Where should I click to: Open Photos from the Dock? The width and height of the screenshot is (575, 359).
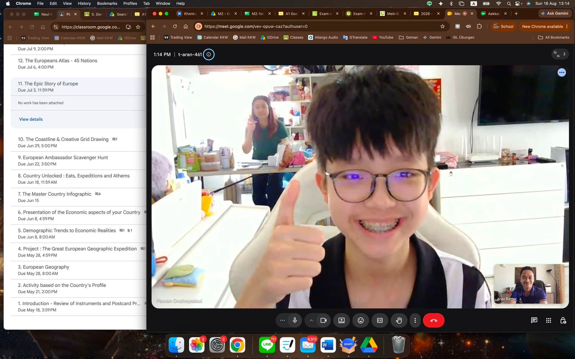coord(197,345)
